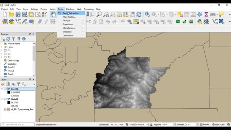This screenshot has height=130, width=231.
Task: Click the Layer Diagram Options icon
Action: (x=130, y=22)
